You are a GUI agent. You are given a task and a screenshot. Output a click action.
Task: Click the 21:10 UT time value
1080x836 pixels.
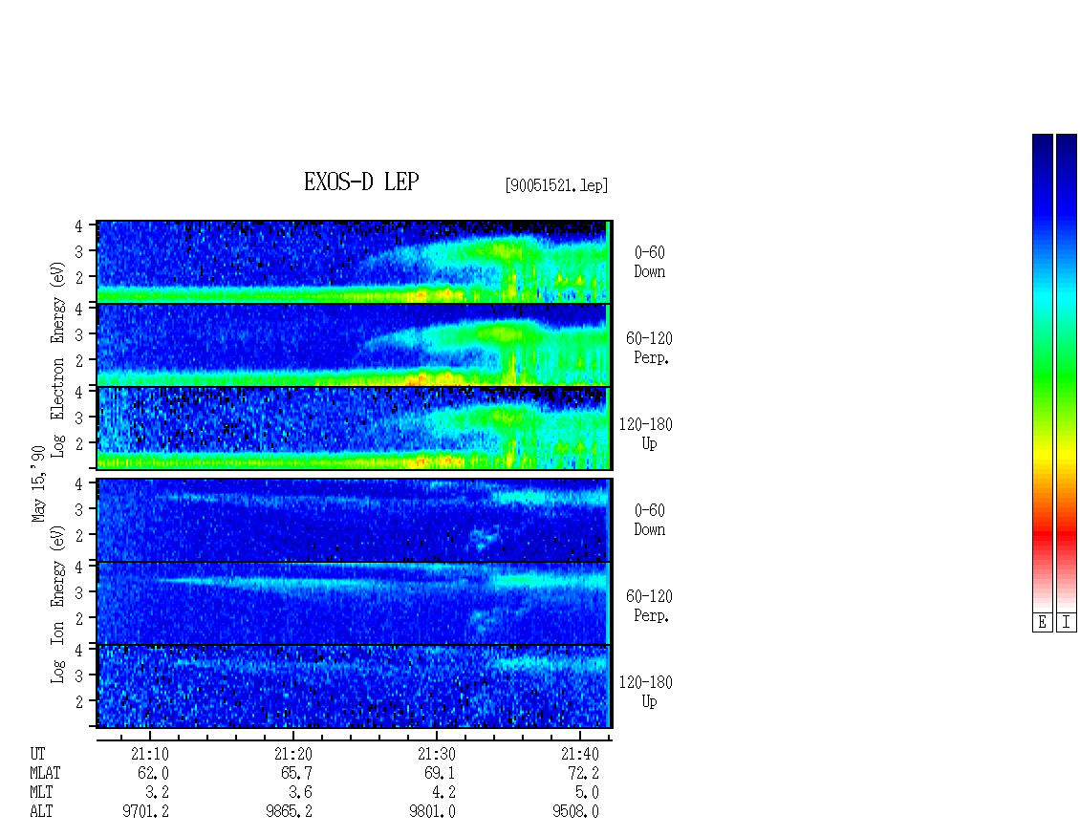[x=149, y=754]
